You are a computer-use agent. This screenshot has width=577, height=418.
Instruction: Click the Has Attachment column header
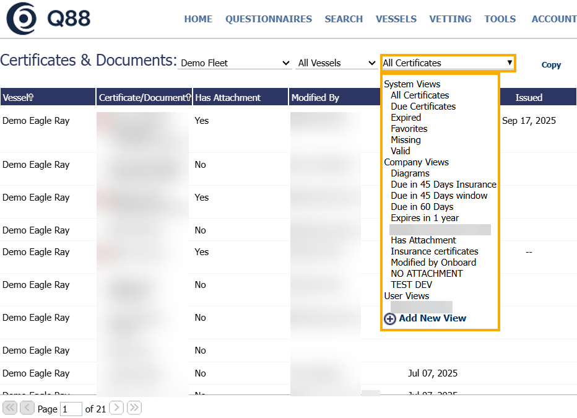tap(228, 98)
